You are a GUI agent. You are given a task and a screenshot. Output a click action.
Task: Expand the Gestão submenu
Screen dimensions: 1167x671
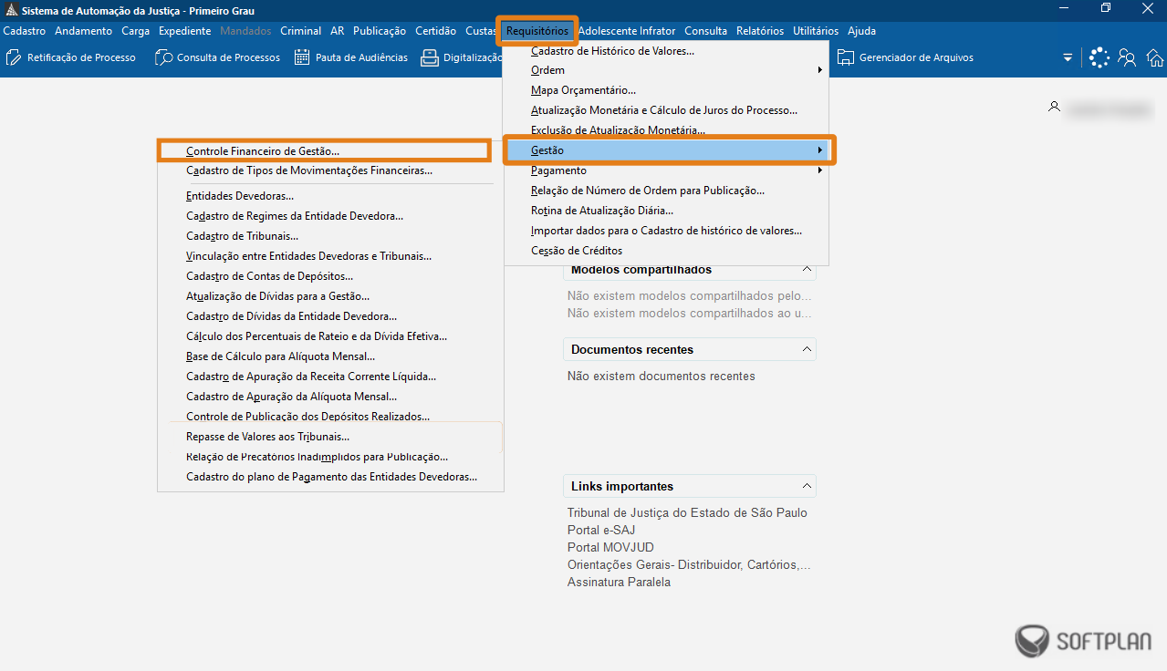pyautogui.click(x=666, y=150)
